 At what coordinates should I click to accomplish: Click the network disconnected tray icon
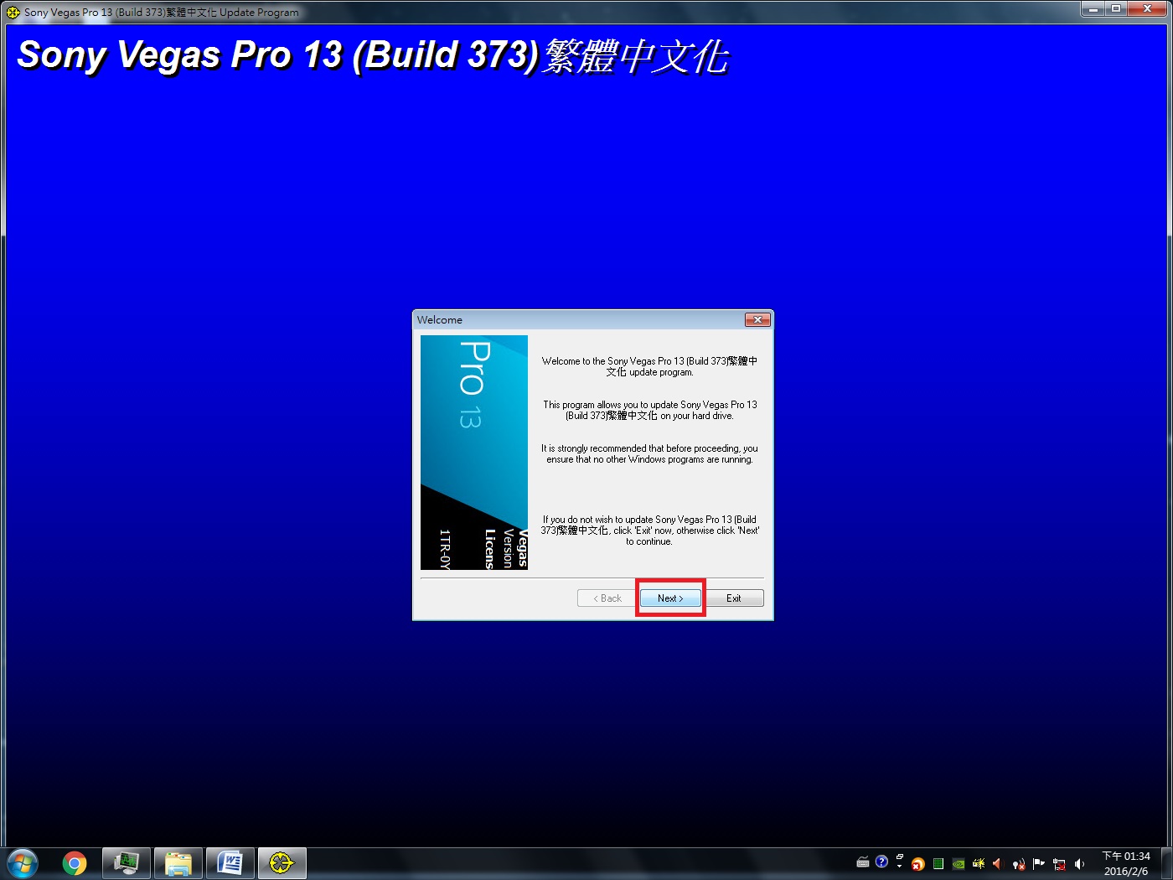(1059, 864)
